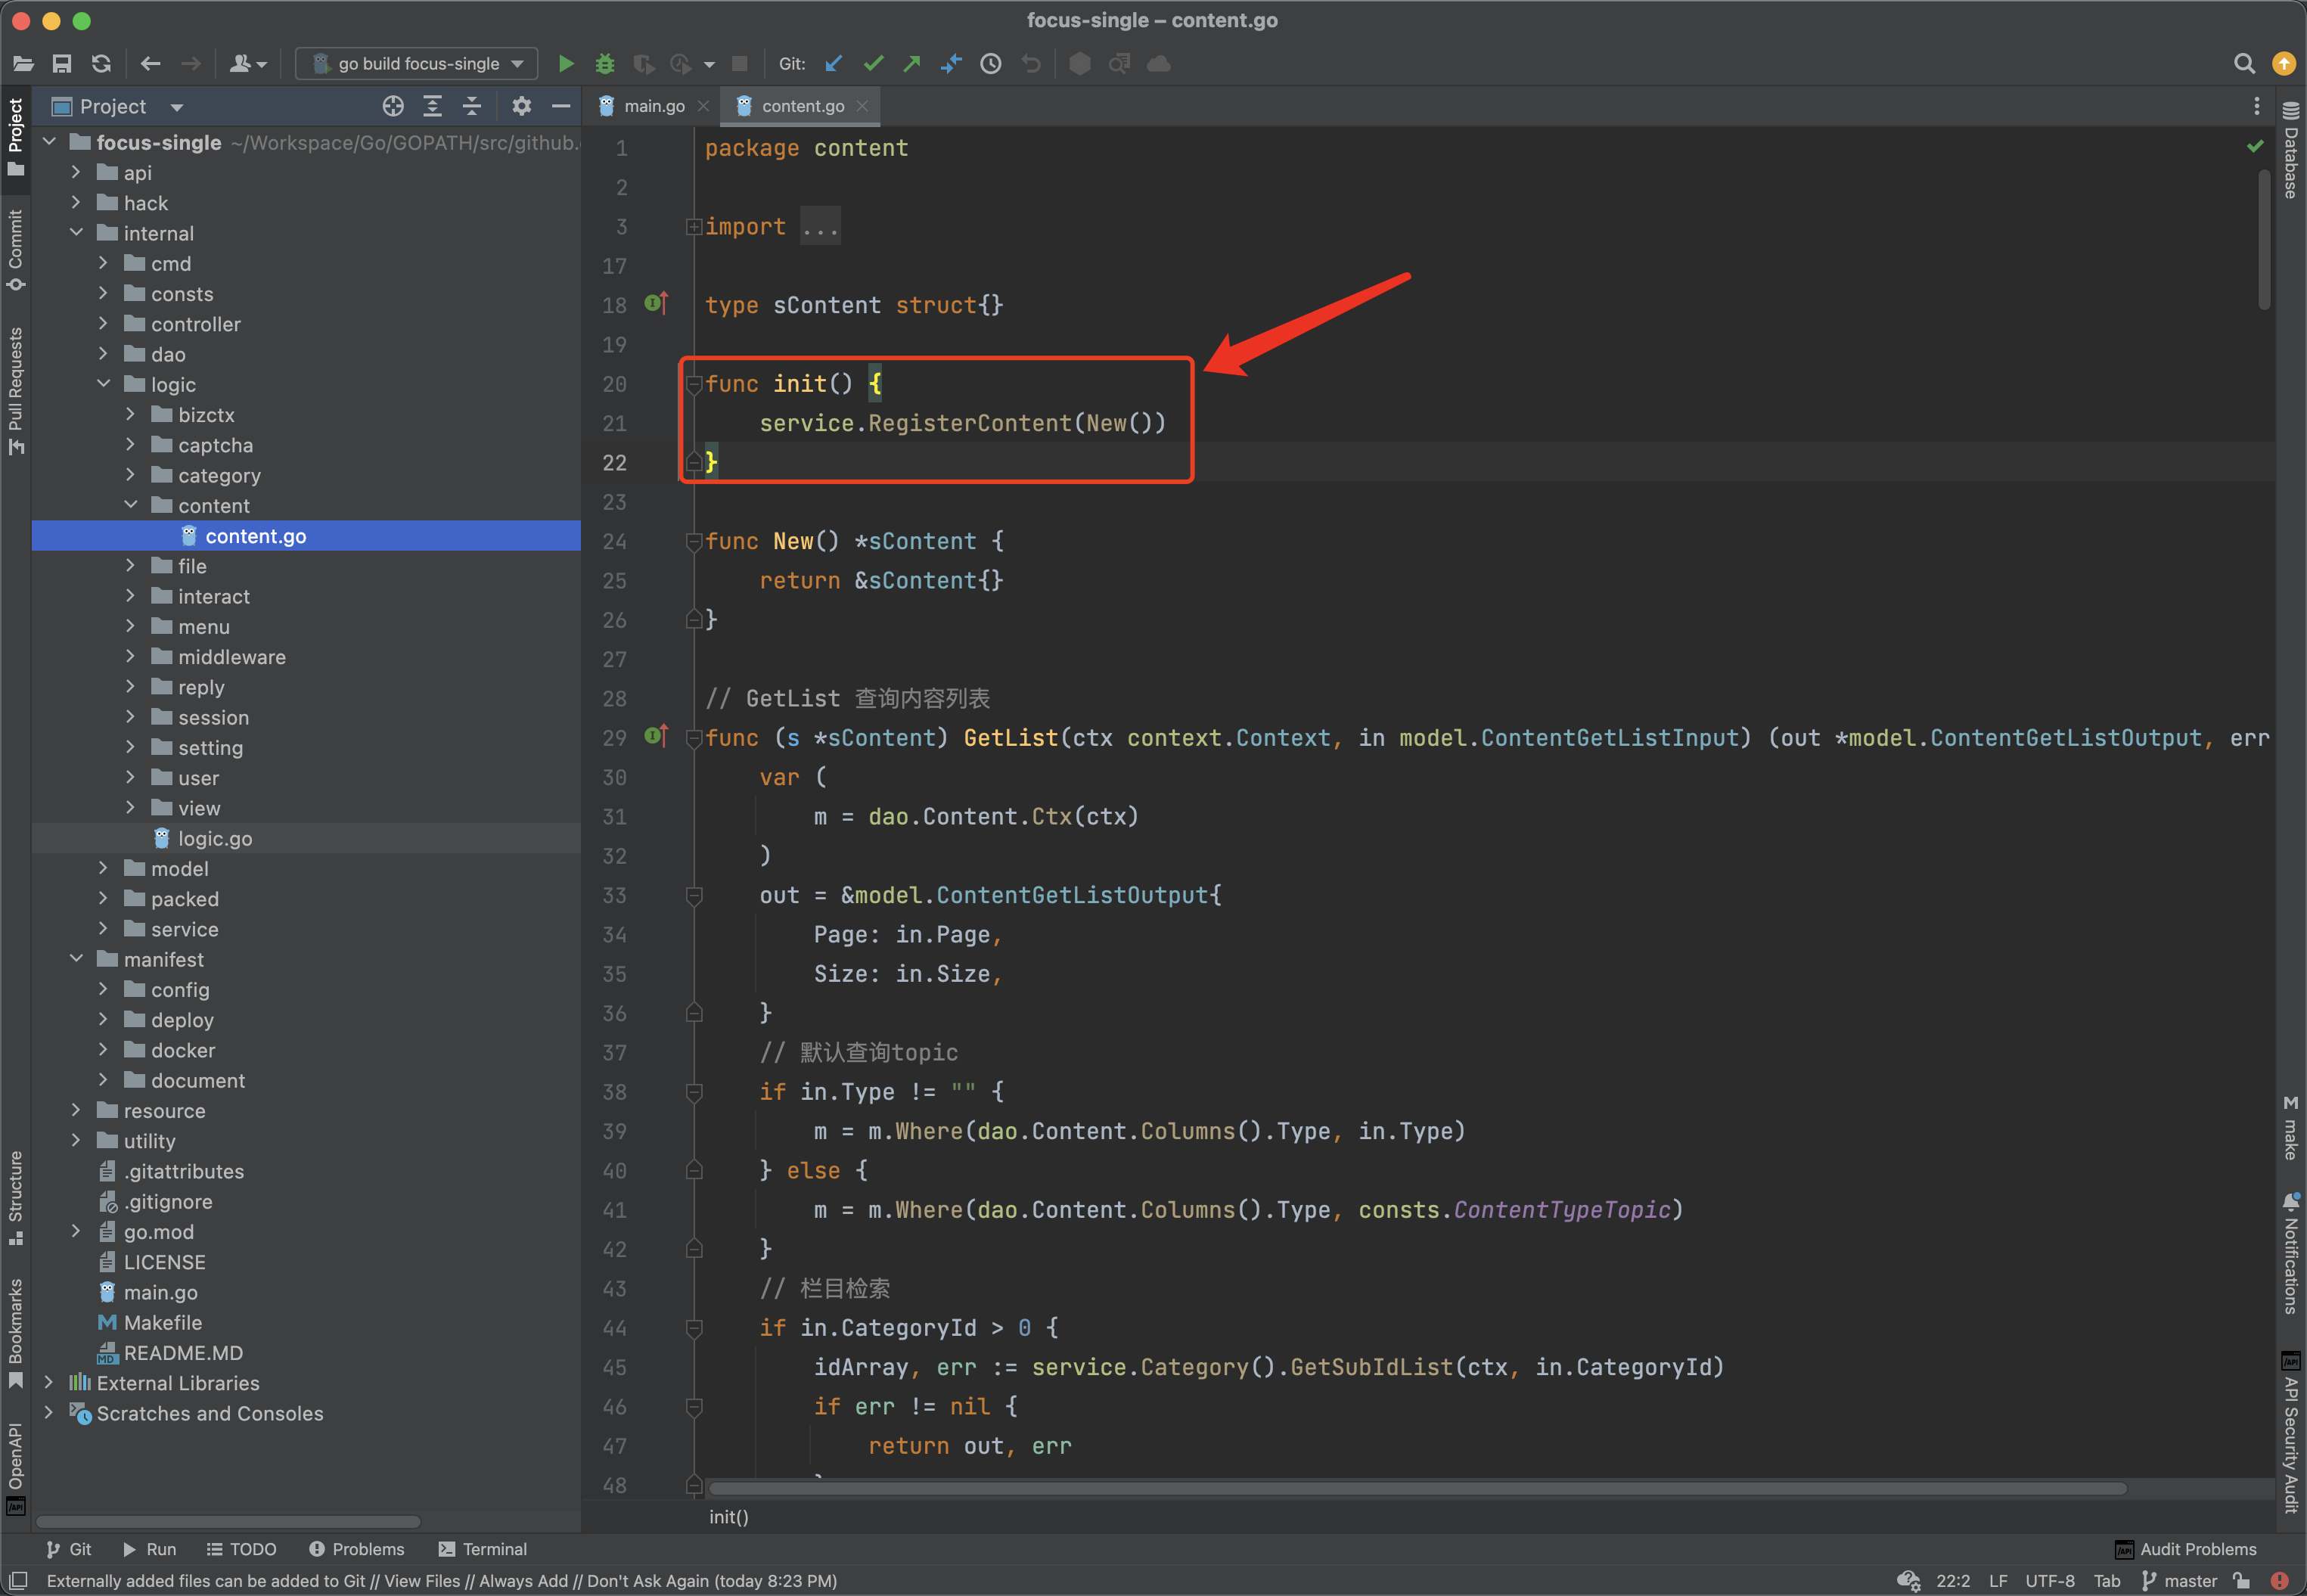Click select opened file crosshair icon

[393, 106]
